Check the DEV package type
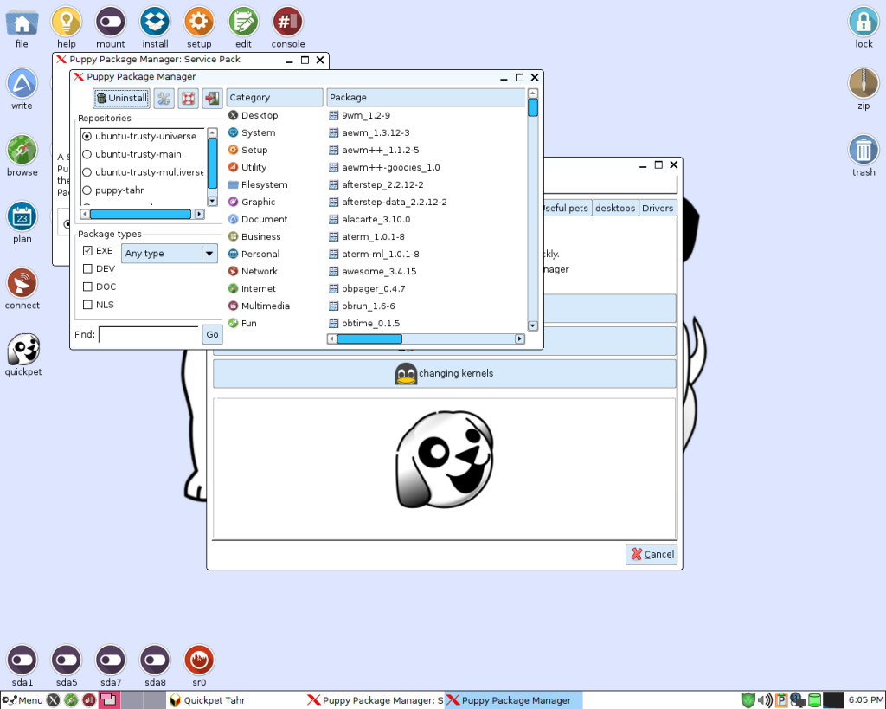The width and height of the screenshot is (886, 709). tap(87, 268)
